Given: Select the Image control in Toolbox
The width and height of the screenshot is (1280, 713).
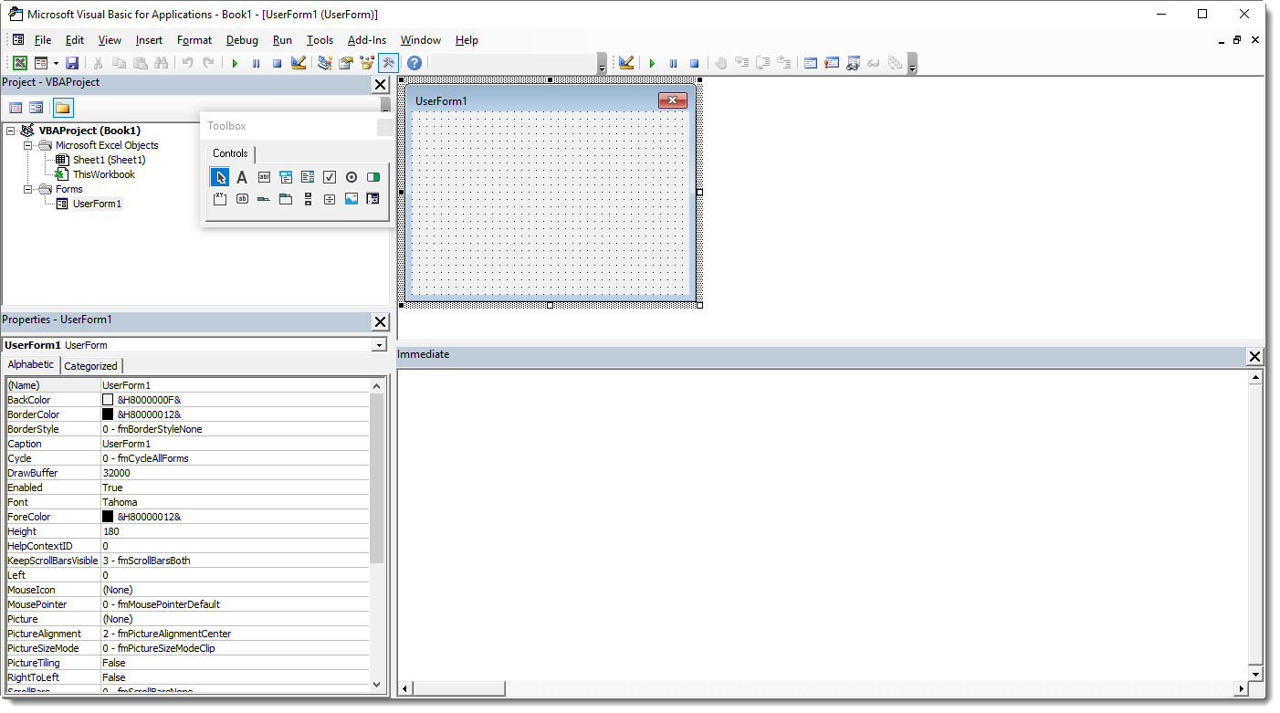Looking at the screenshot, I should [x=351, y=199].
